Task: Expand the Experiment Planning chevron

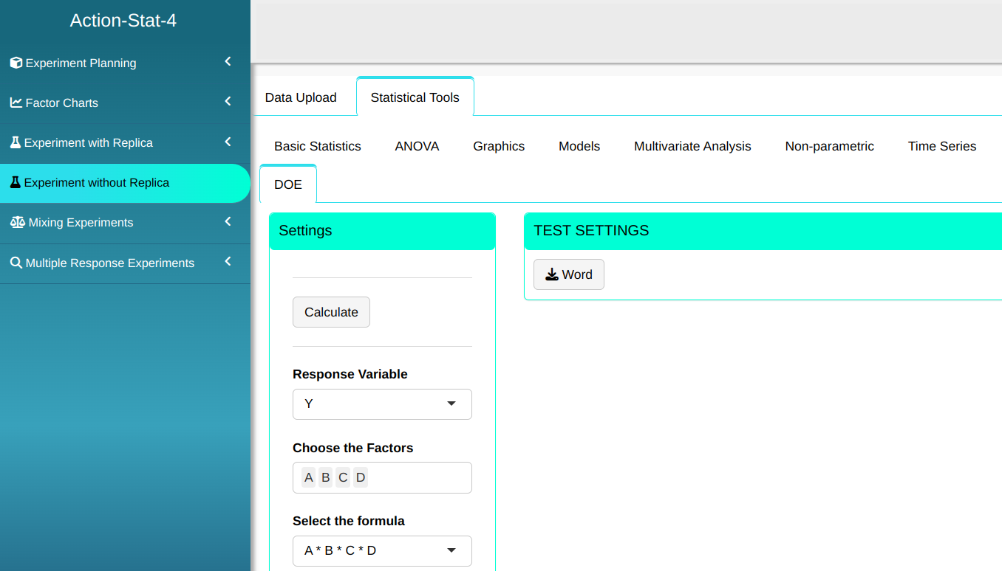Action: point(228,62)
